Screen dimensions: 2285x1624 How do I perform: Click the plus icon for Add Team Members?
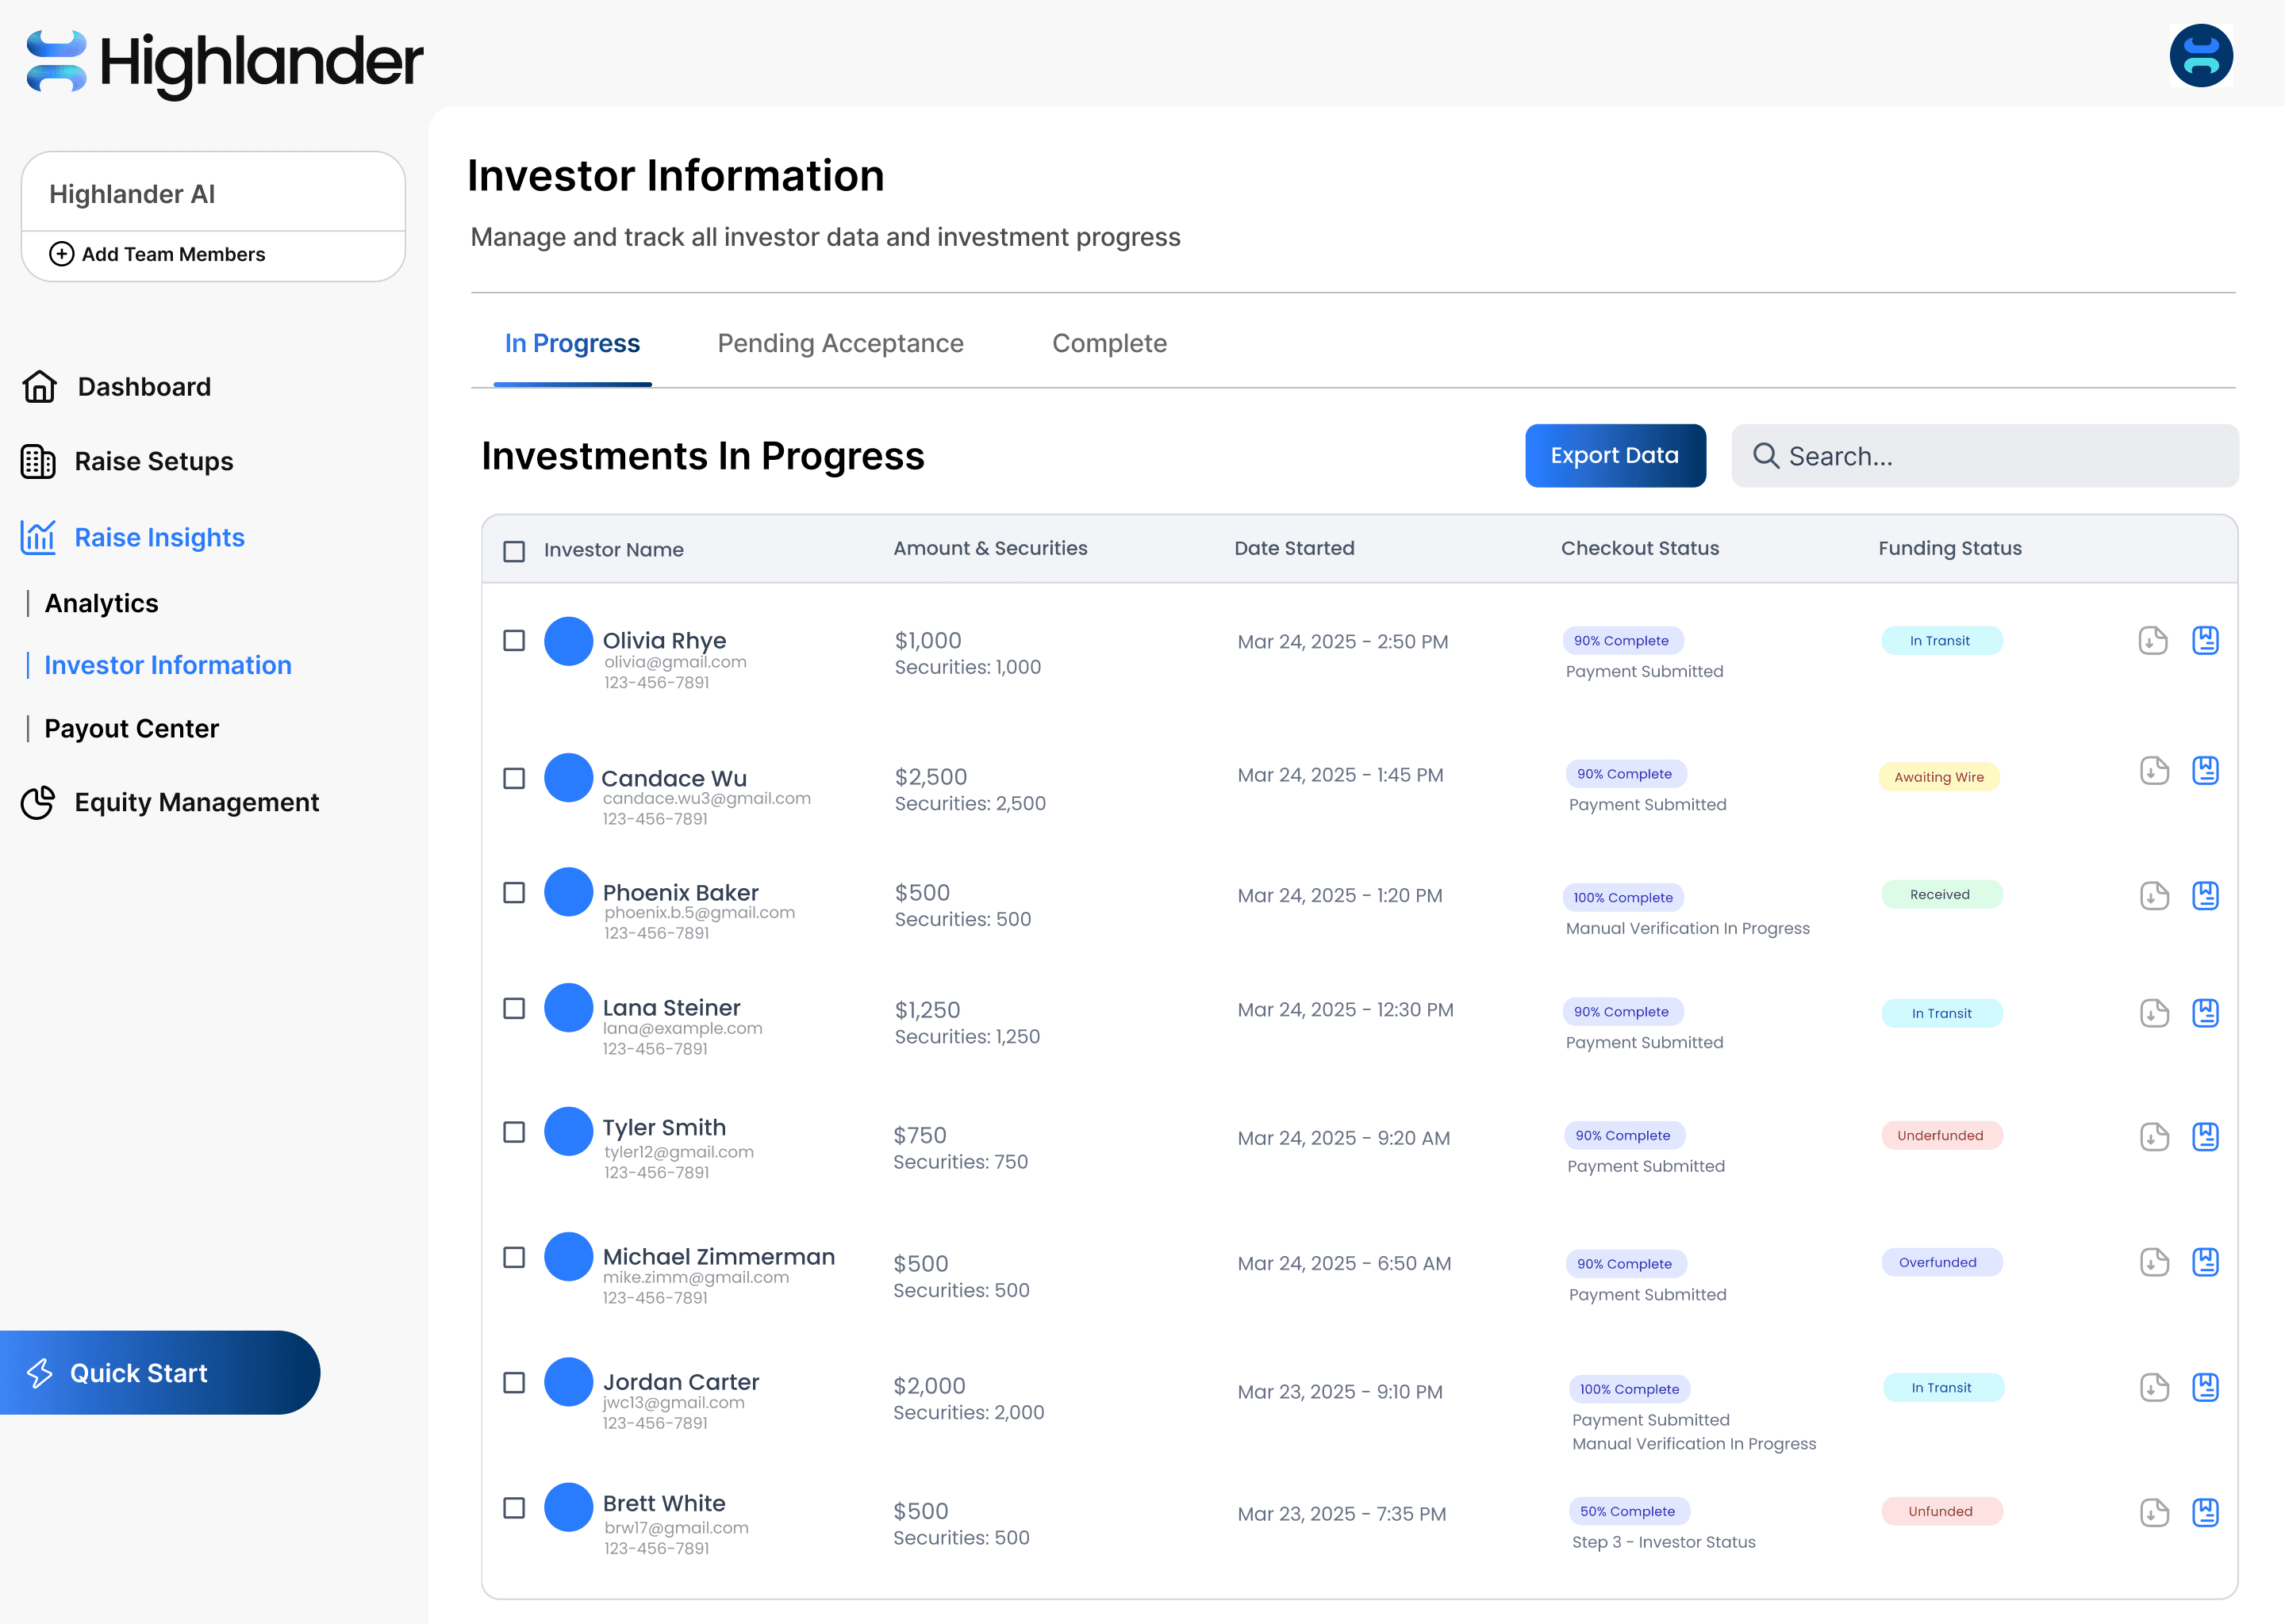tap(61, 254)
